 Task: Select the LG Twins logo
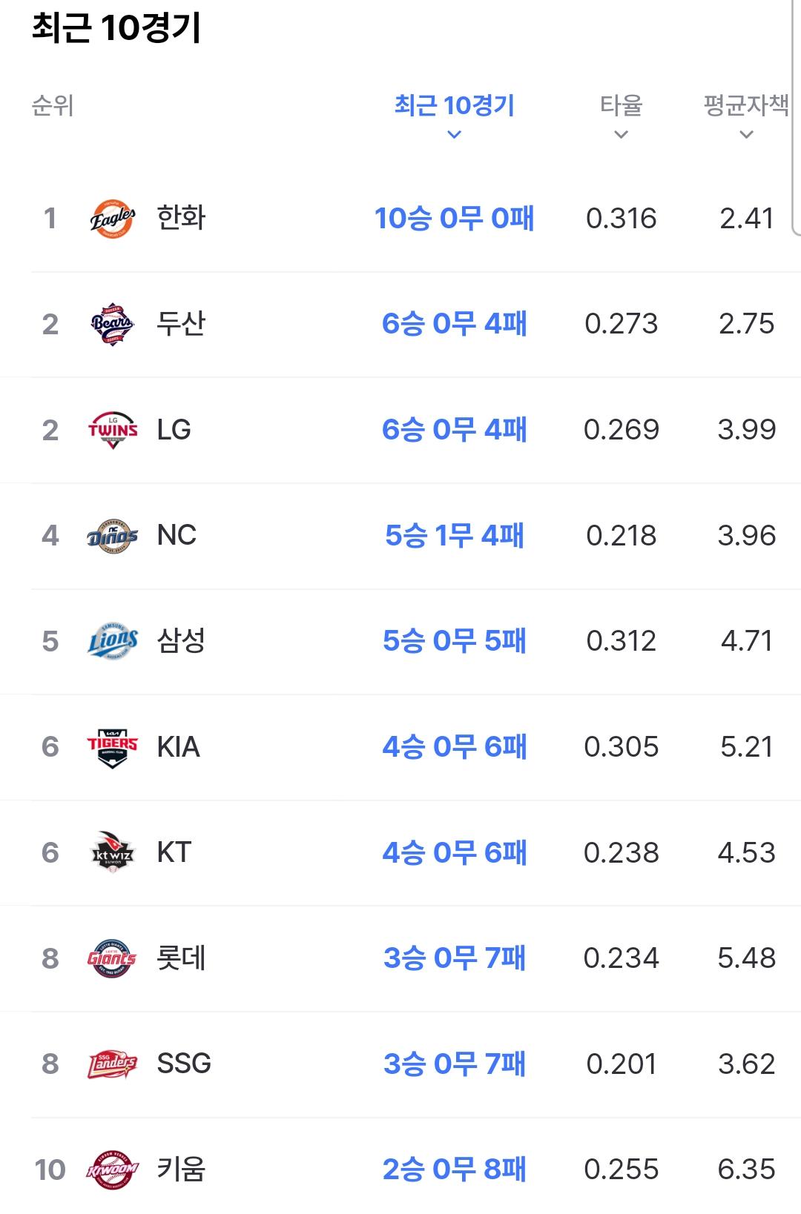(x=113, y=430)
